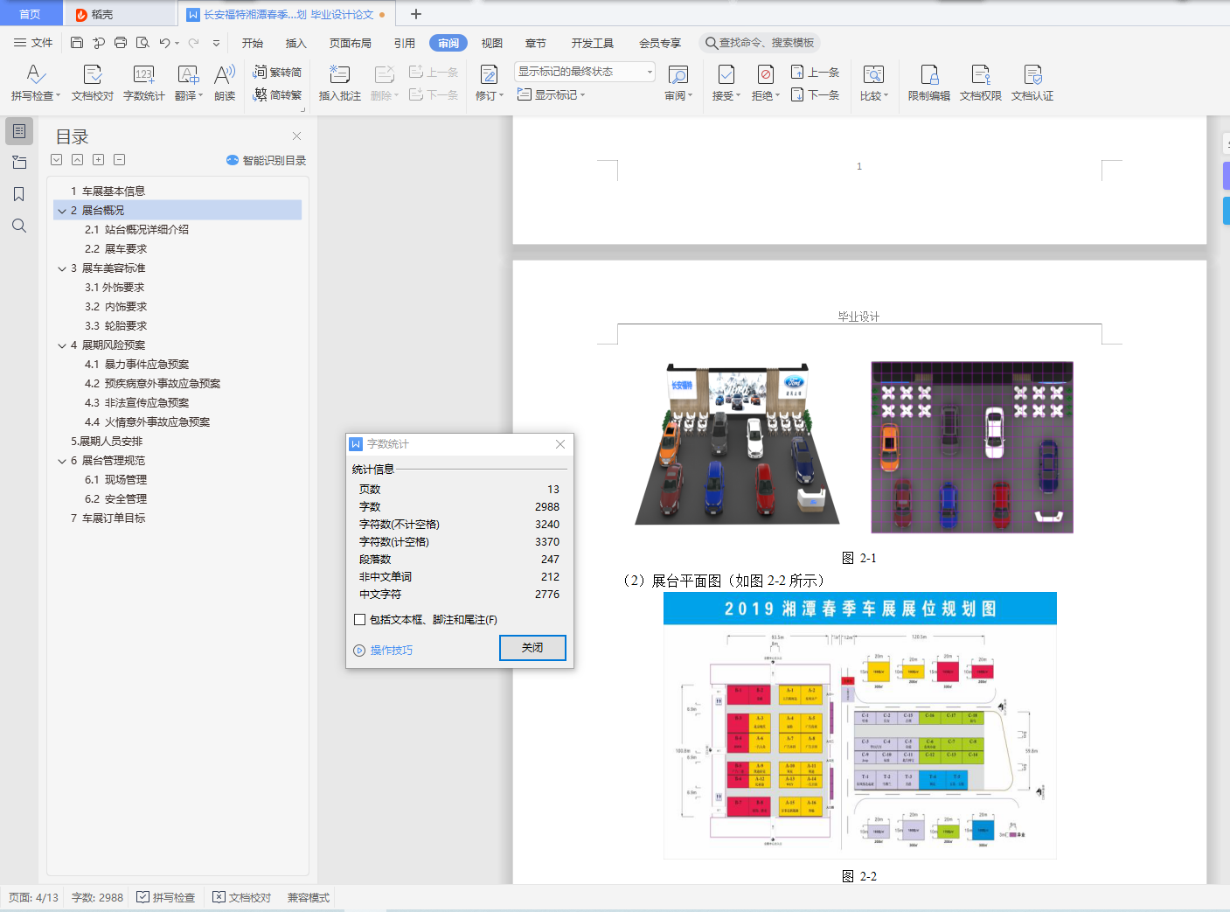Open the 字数统计 word count ribbon tool

[144, 83]
